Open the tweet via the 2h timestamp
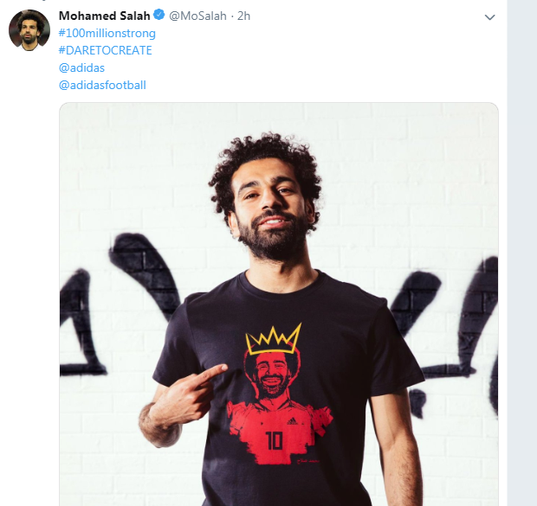537x506 pixels. pyautogui.click(x=243, y=16)
